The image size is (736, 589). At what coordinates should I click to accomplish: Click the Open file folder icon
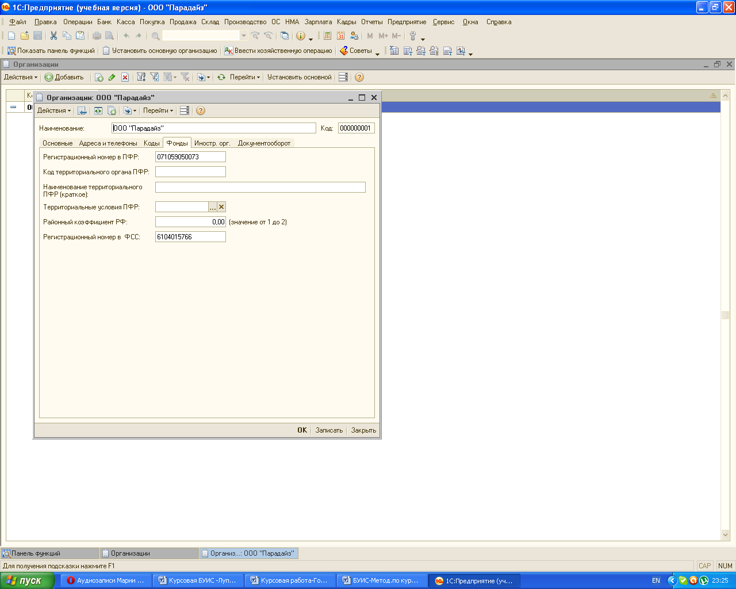click(x=25, y=36)
